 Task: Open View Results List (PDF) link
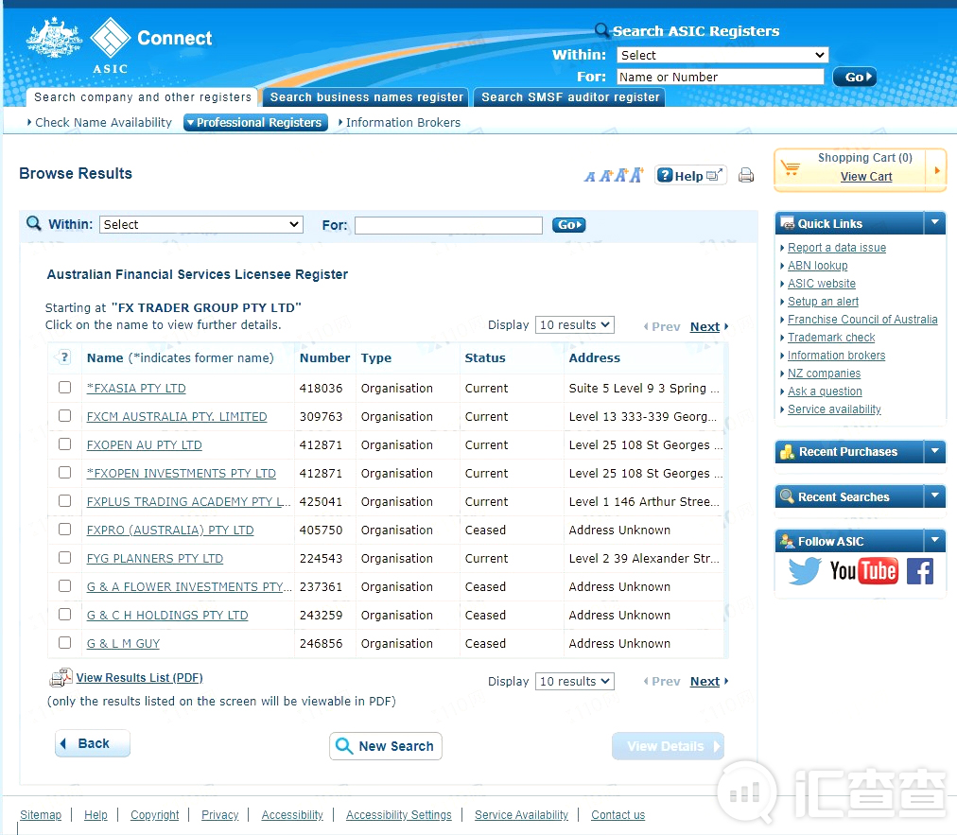click(x=139, y=677)
